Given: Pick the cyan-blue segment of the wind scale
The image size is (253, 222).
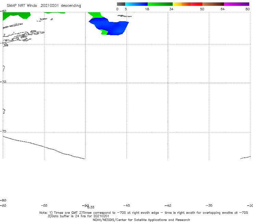Looking at the screenshot, I should click(136, 4).
